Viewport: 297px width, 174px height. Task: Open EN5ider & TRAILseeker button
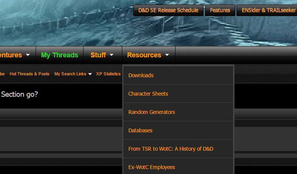[x=267, y=10]
